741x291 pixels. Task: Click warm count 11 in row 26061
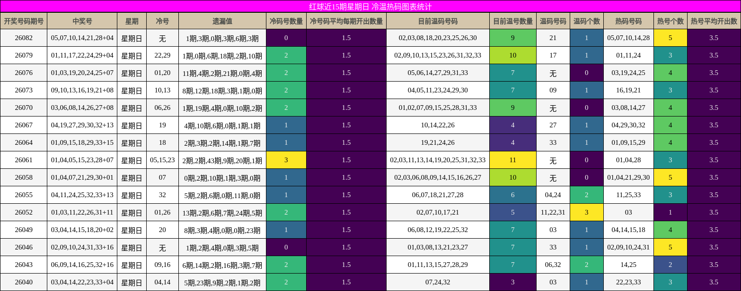(x=513, y=160)
